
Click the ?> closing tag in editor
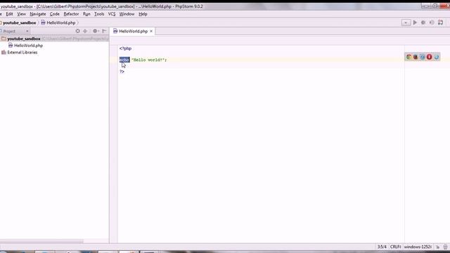122,72
